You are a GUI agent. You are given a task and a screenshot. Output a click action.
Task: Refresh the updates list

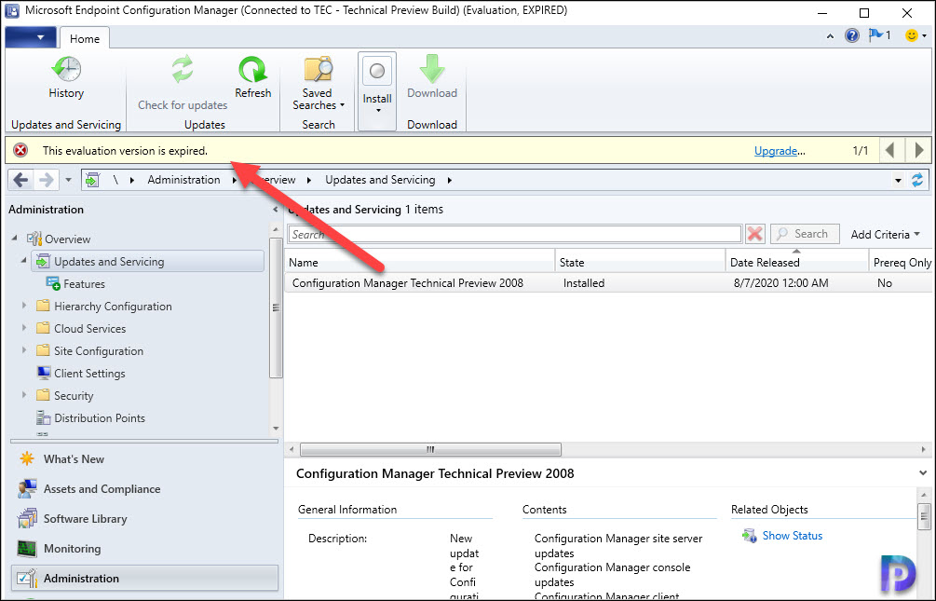[252, 77]
